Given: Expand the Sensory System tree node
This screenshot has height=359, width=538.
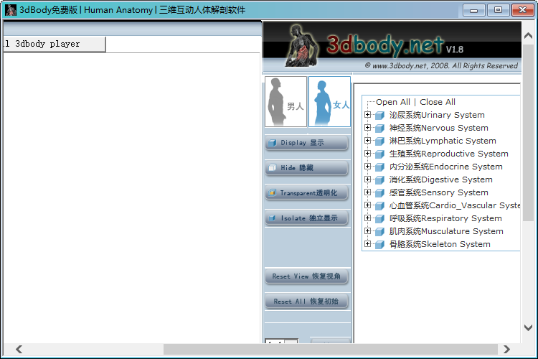Looking at the screenshot, I should [367, 192].
